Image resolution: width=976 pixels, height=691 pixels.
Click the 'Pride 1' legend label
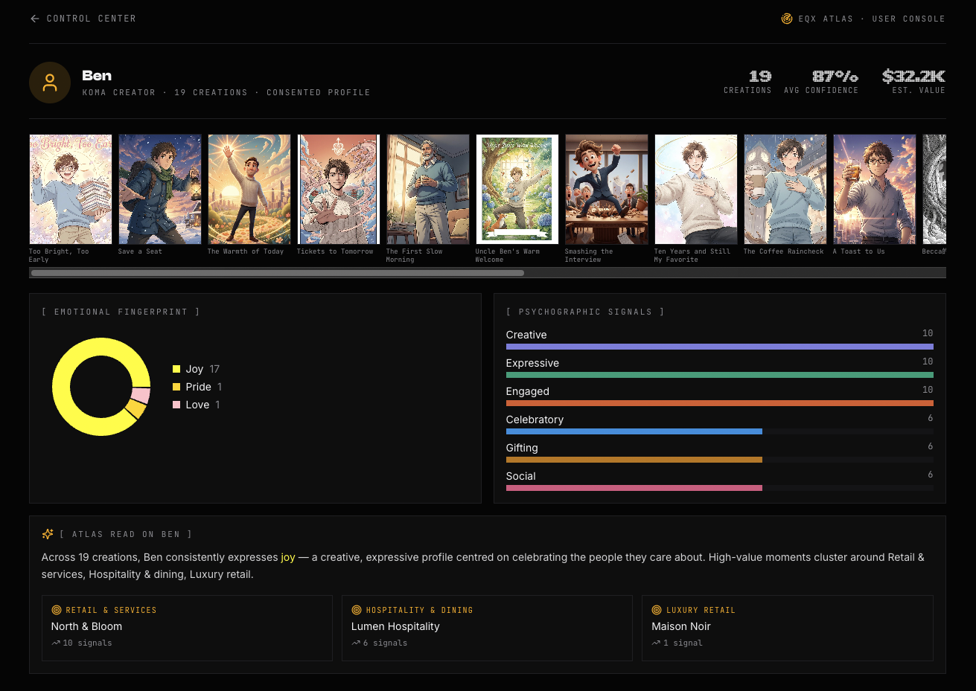(x=204, y=387)
